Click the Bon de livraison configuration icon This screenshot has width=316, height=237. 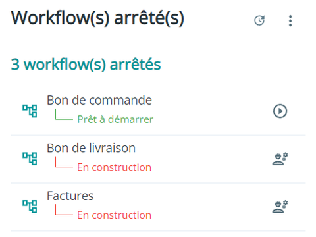(280, 159)
